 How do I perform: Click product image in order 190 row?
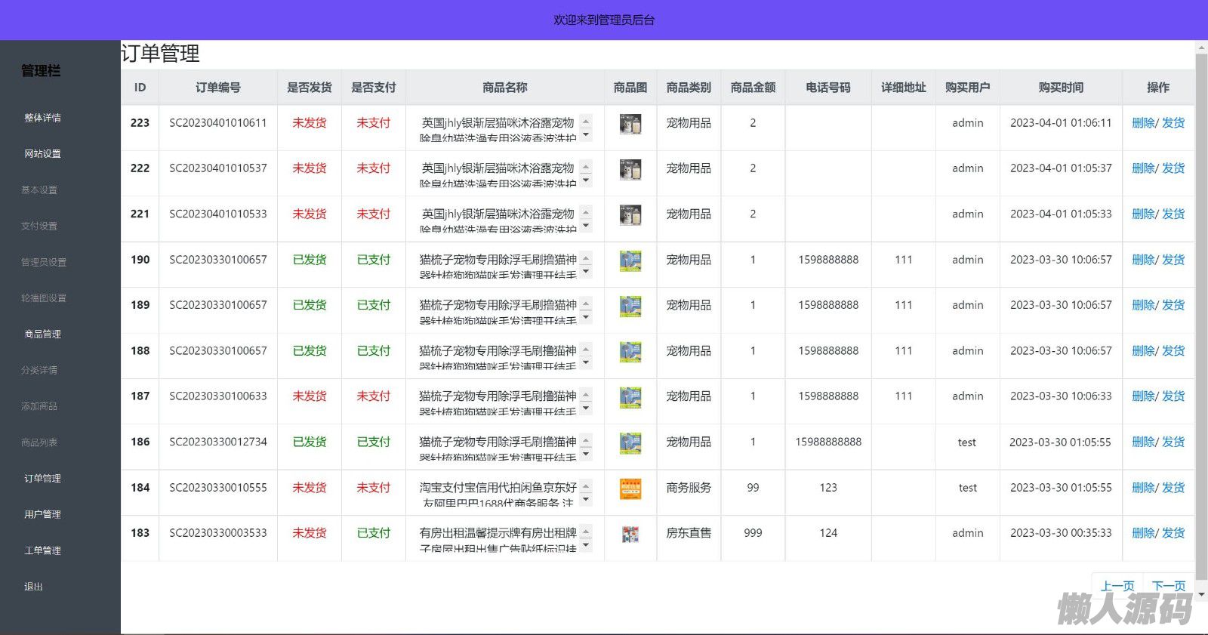click(x=630, y=260)
